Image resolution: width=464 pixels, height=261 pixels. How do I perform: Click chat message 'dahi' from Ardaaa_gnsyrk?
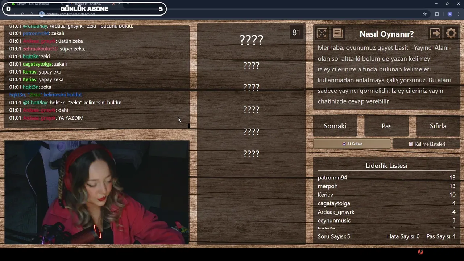tap(38, 110)
